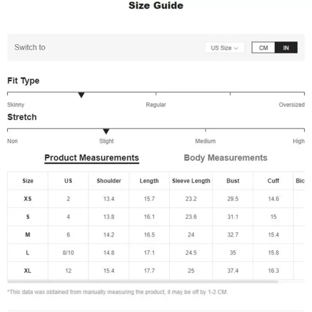Click the partially visible Bic column header

tap(300, 180)
